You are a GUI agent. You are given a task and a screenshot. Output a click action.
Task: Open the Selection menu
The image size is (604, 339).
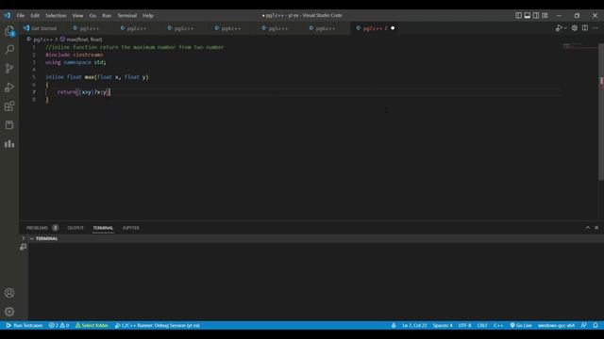[x=56, y=16]
